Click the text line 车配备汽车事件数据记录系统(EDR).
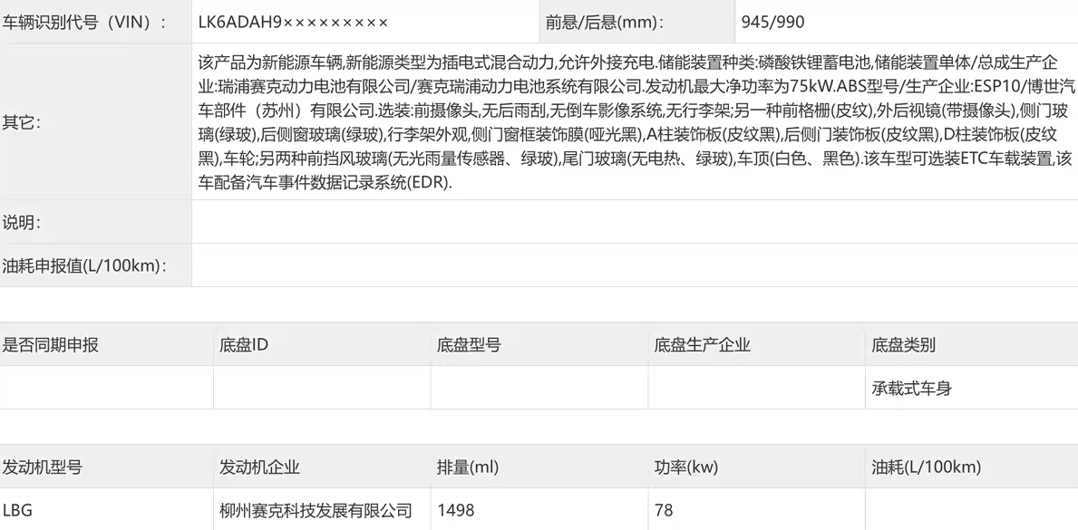 tap(325, 183)
